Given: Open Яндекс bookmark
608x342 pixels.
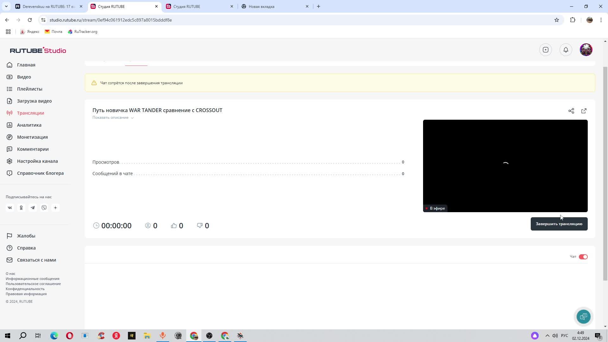Looking at the screenshot, I should [x=30, y=32].
